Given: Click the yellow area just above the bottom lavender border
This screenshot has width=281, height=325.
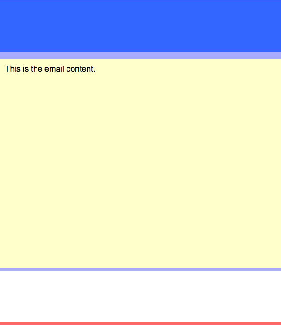Looking at the screenshot, I should point(140,266).
